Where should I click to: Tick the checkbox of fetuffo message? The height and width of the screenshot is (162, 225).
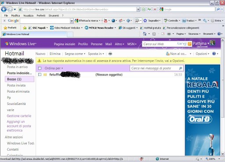[40, 75]
